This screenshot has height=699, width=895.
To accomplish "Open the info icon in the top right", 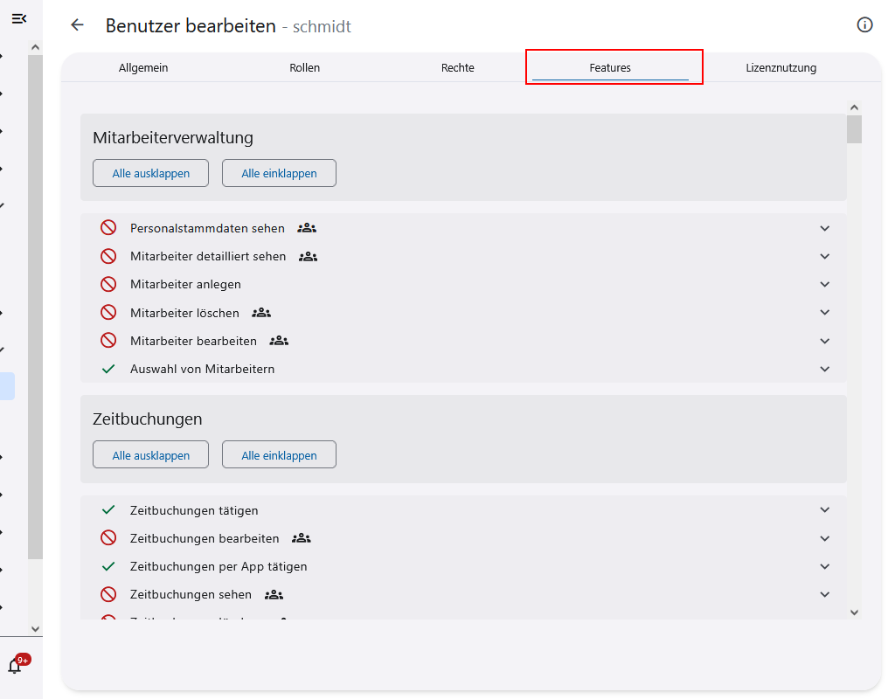I will (x=864, y=25).
